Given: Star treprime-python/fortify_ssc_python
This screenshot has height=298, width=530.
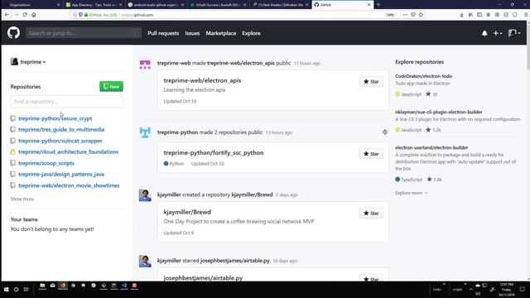Looking at the screenshot, I should tap(371, 154).
